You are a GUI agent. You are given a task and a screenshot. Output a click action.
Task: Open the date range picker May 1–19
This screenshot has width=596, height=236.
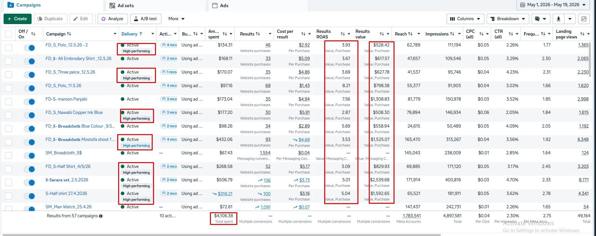pyautogui.click(x=553, y=5)
